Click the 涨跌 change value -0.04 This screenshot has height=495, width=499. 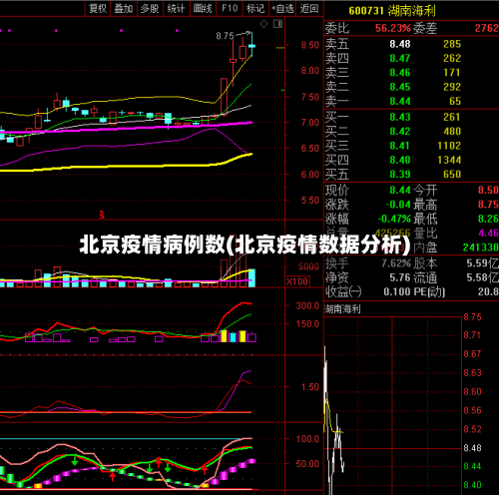[x=398, y=205]
